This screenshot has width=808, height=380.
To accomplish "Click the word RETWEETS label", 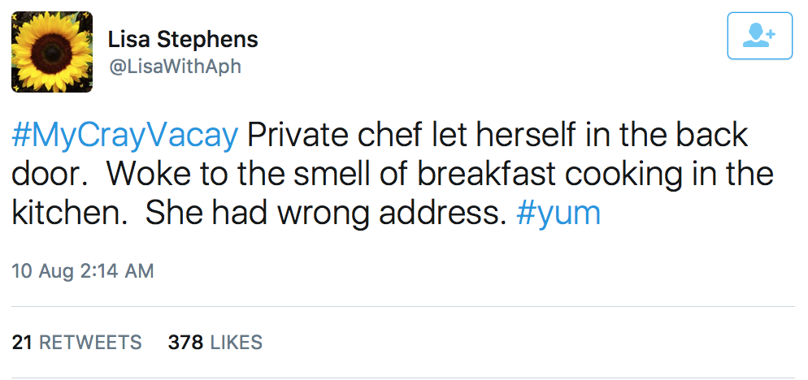I will click(90, 343).
